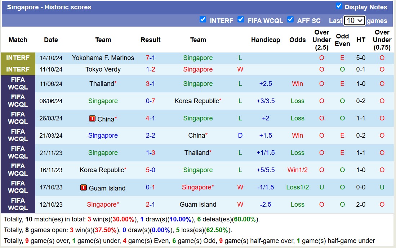The width and height of the screenshot is (396, 248).
Task: Click the Date column header
Action: 51,40
